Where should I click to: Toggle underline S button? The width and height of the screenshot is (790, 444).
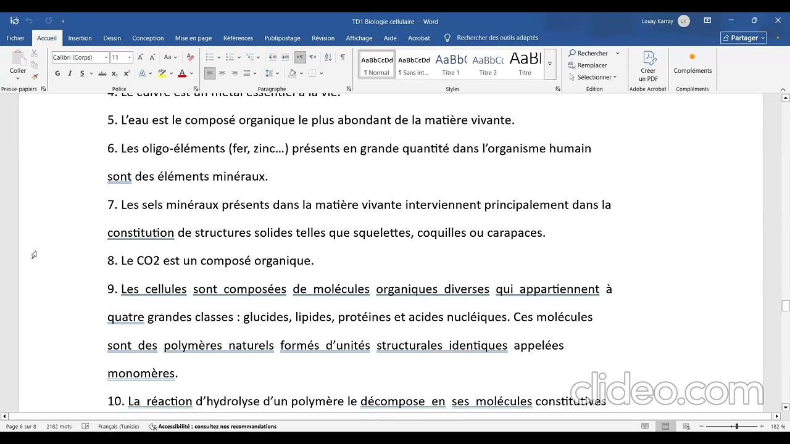82,73
